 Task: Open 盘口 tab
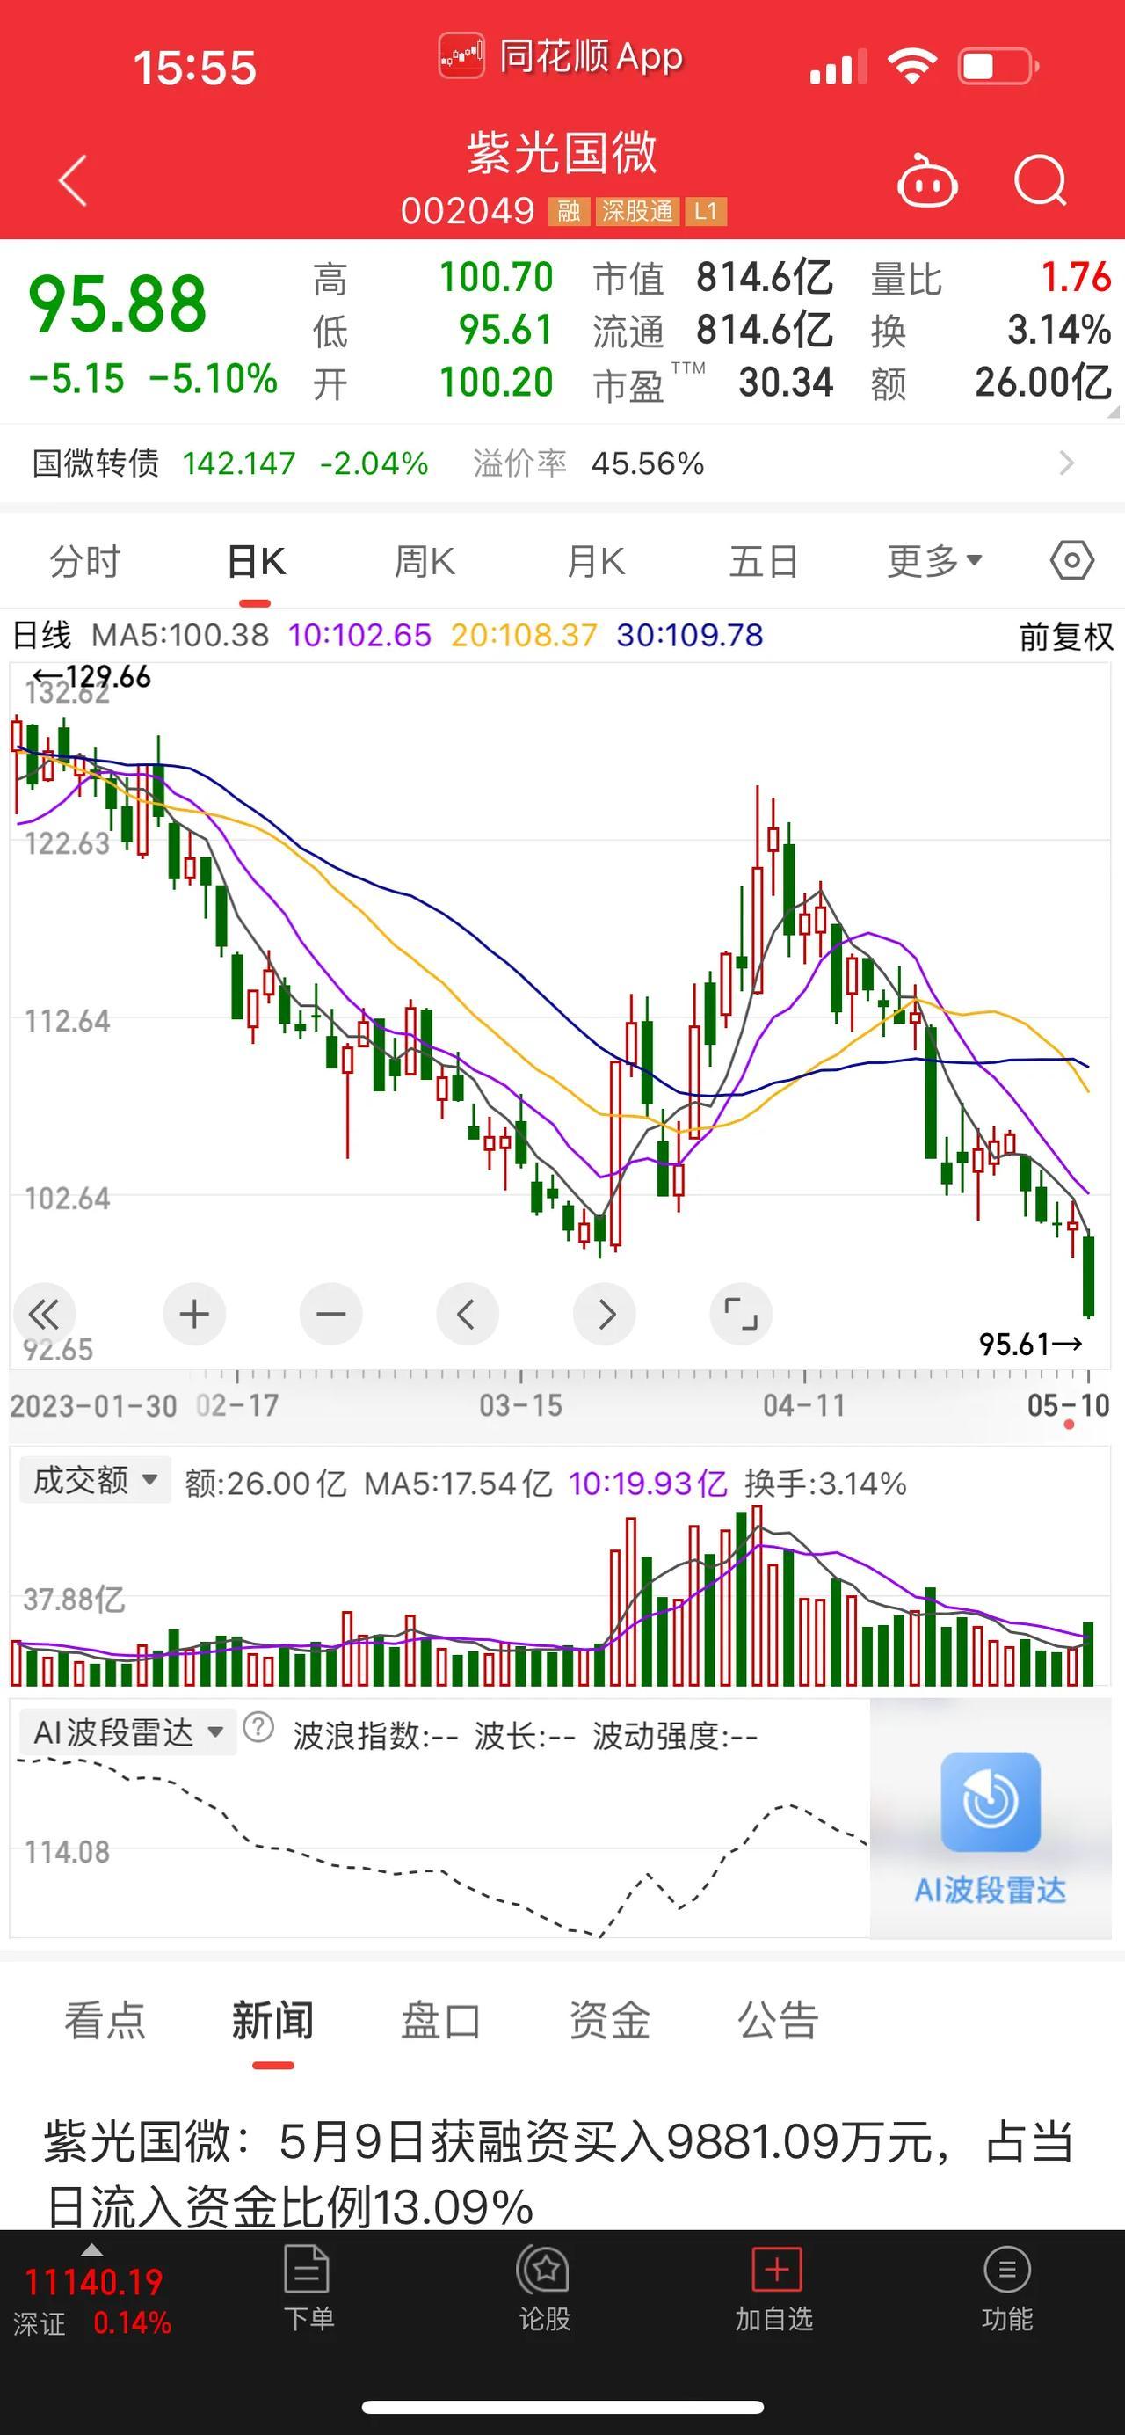[x=441, y=2020]
